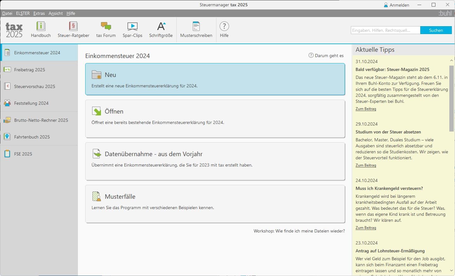Focus the search field for Eingaben, Hilfen
The width and height of the screenshot is (455, 276).
click(x=386, y=30)
